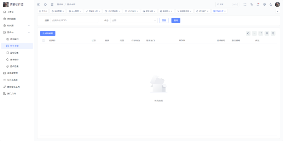Tick the select-all checkbox in table header
Screen dimensions: 283x141
click(44, 41)
